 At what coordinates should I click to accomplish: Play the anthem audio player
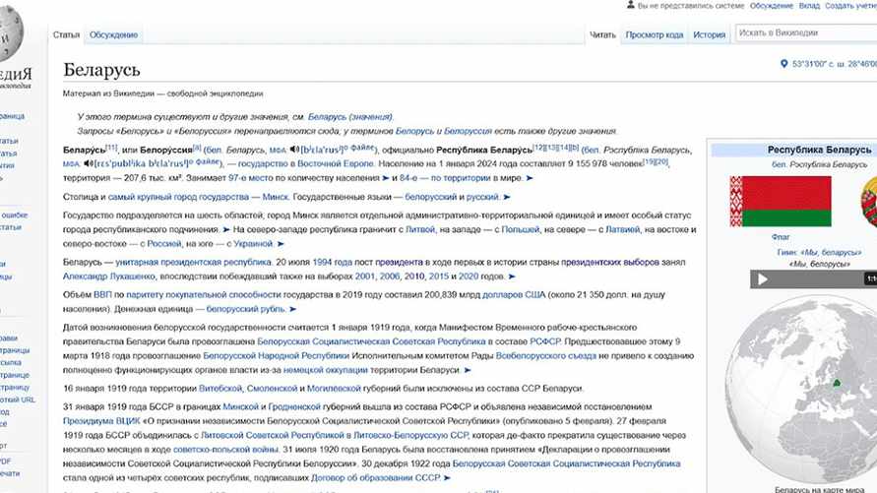tap(763, 278)
